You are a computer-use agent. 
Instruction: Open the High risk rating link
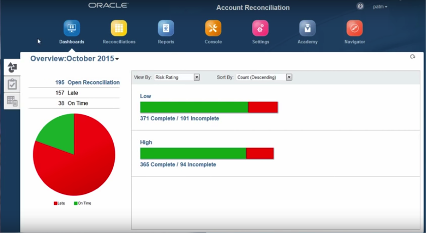click(x=146, y=142)
